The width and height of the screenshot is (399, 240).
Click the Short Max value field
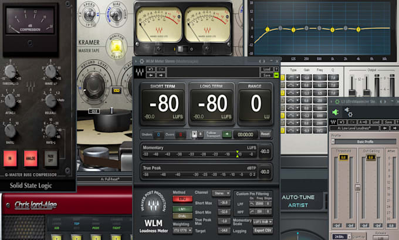tap(224, 203)
